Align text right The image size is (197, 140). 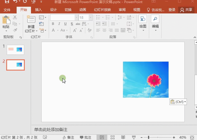tap(111, 30)
